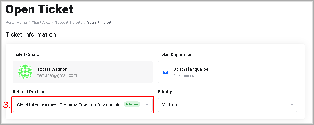This screenshot has width=314, height=125.
Task: Click Tobias Wagner's green avatar icon
Action: pos(25,72)
